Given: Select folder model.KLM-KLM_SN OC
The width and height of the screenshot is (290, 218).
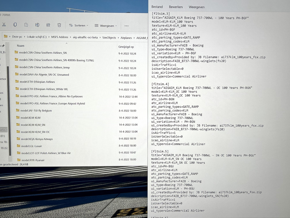Looking at the screenshot, I should point(35,132).
